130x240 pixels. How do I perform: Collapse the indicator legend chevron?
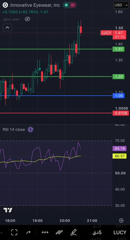pyautogui.click(x=7, y=28)
